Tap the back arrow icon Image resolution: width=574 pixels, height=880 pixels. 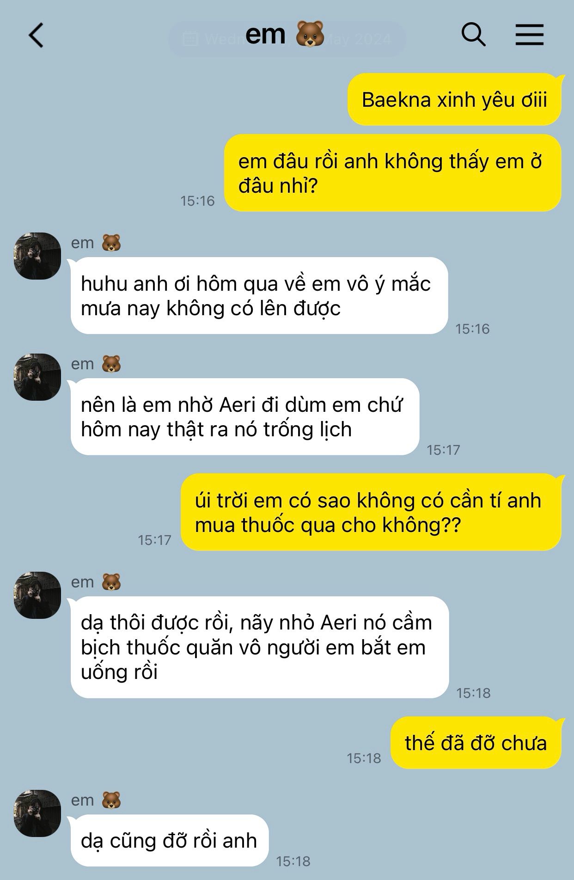click(36, 35)
